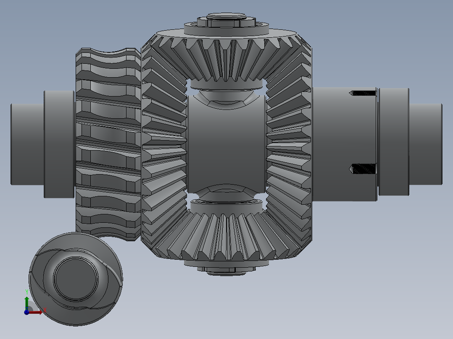This screenshot has width=453, height=339.
Task: Select the right side bevel gear teeth
Action: (x=289, y=144)
